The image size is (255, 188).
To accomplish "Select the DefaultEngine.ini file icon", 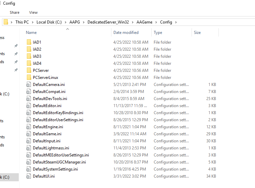I will click(29, 127).
